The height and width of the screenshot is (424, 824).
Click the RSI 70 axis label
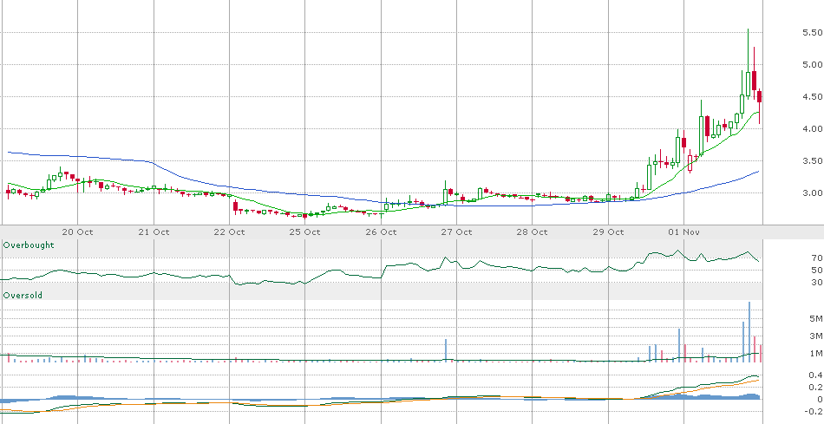tap(817, 258)
